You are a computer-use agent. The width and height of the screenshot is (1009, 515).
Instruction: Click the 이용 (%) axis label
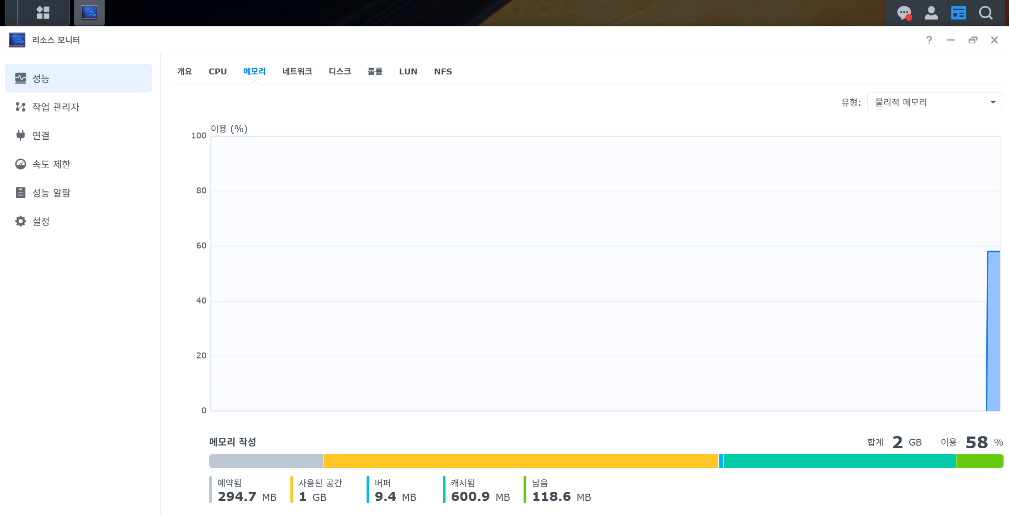229,129
